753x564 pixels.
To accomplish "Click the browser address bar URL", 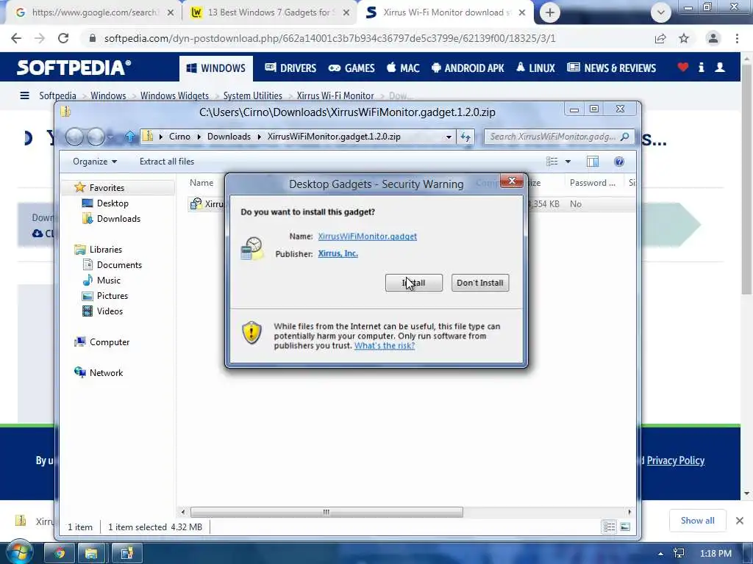I will point(329,38).
